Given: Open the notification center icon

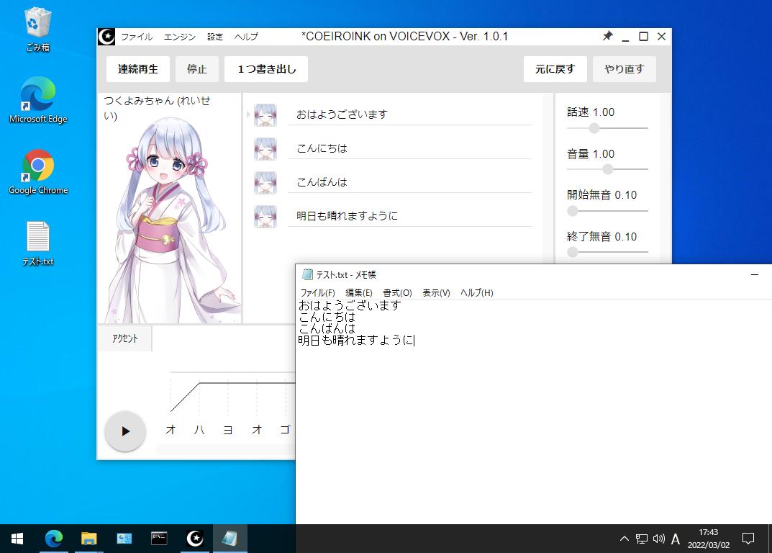Looking at the screenshot, I should coord(748,539).
